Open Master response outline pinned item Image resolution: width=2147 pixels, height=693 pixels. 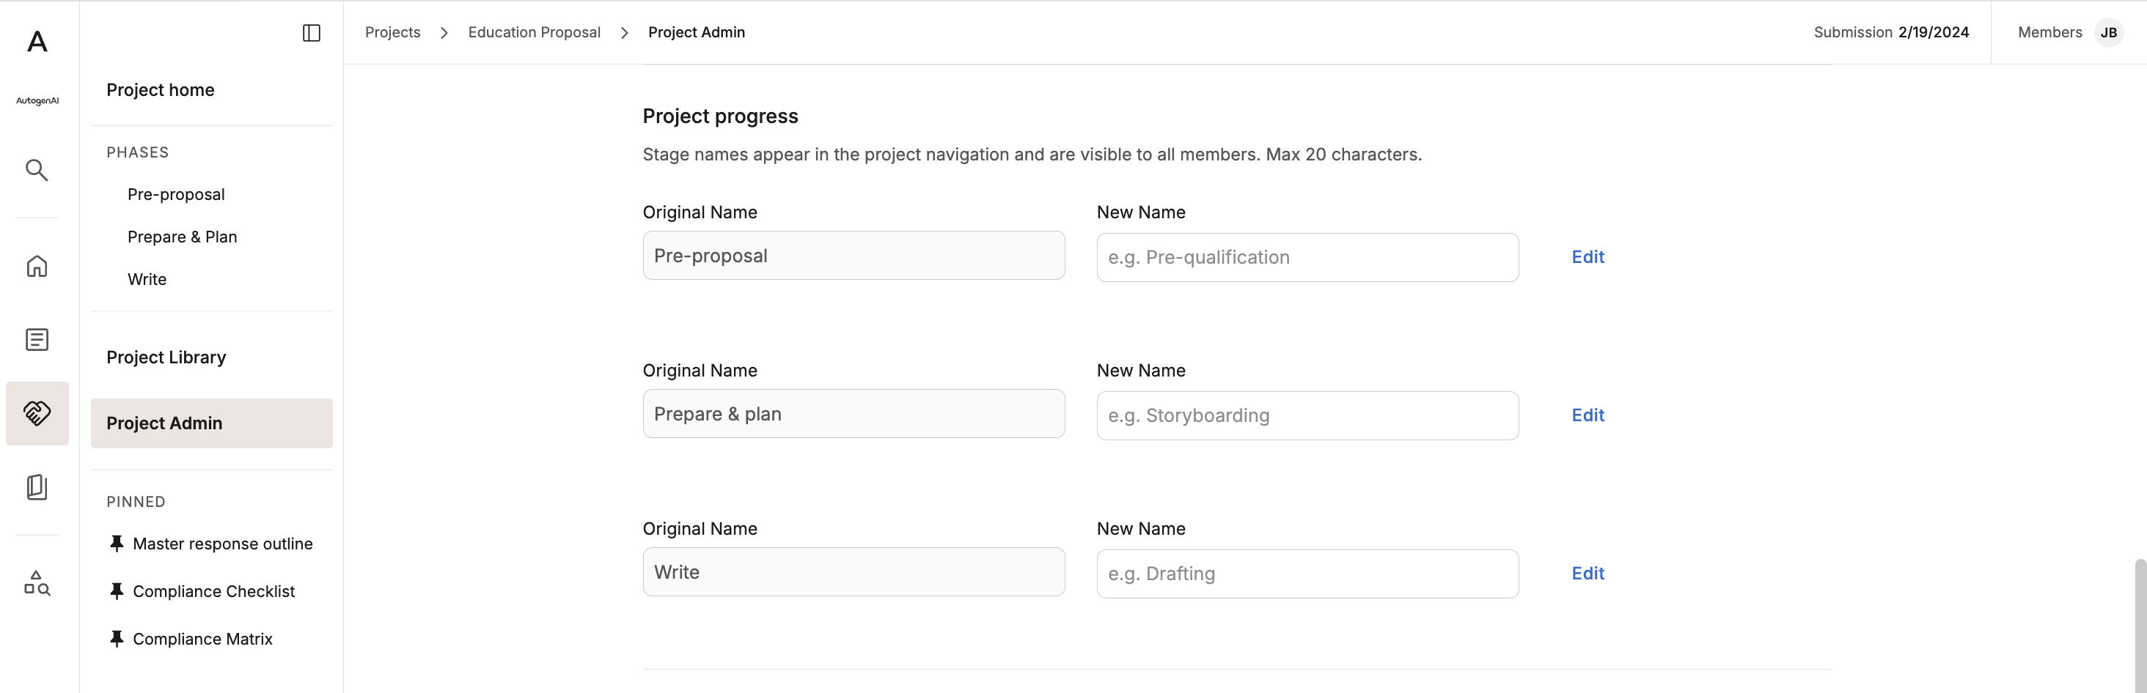click(222, 544)
